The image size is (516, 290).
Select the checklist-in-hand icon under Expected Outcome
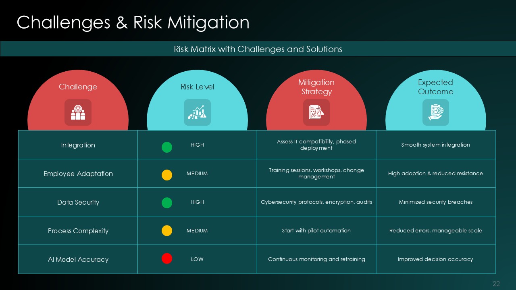tap(436, 112)
